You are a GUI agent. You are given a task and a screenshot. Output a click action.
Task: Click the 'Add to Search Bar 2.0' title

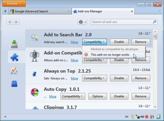click(68, 35)
